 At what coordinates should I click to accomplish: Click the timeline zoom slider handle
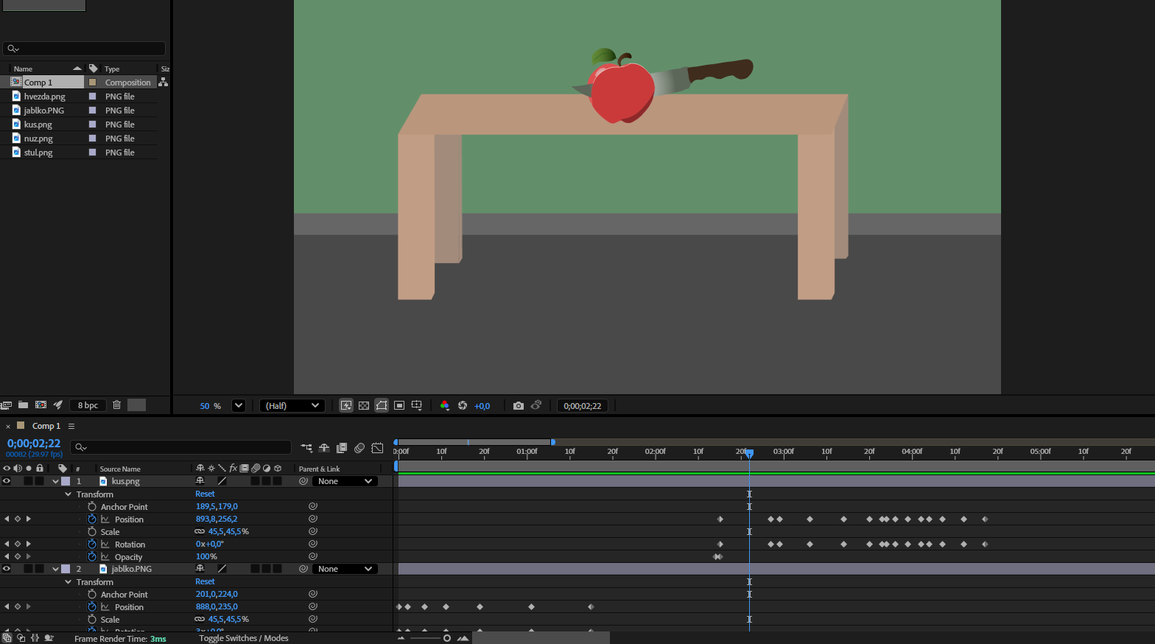coord(446,638)
